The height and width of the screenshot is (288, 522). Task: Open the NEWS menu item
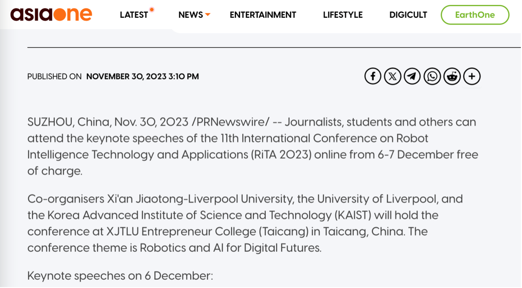(191, 15)
